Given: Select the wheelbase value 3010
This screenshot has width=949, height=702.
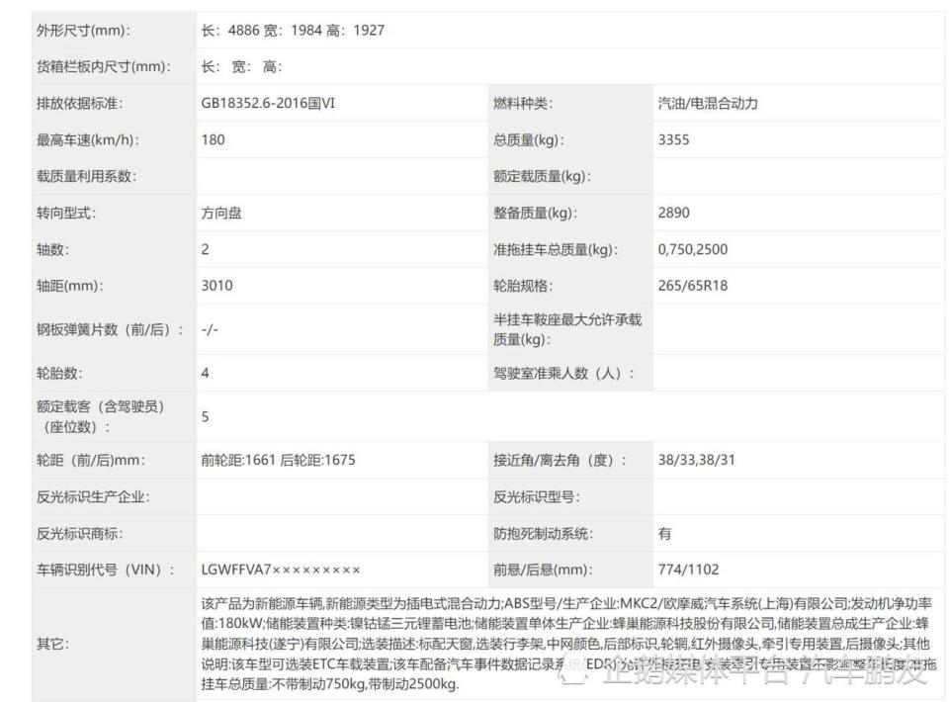Looking at the screenshot, I should pos(216,286).
